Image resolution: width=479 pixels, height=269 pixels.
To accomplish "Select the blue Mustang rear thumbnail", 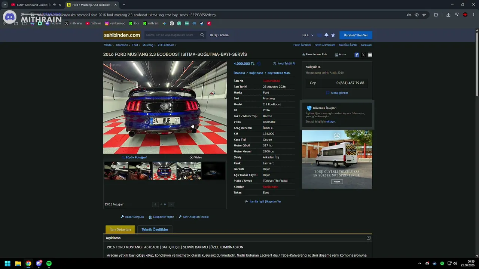I will point(165,171).
